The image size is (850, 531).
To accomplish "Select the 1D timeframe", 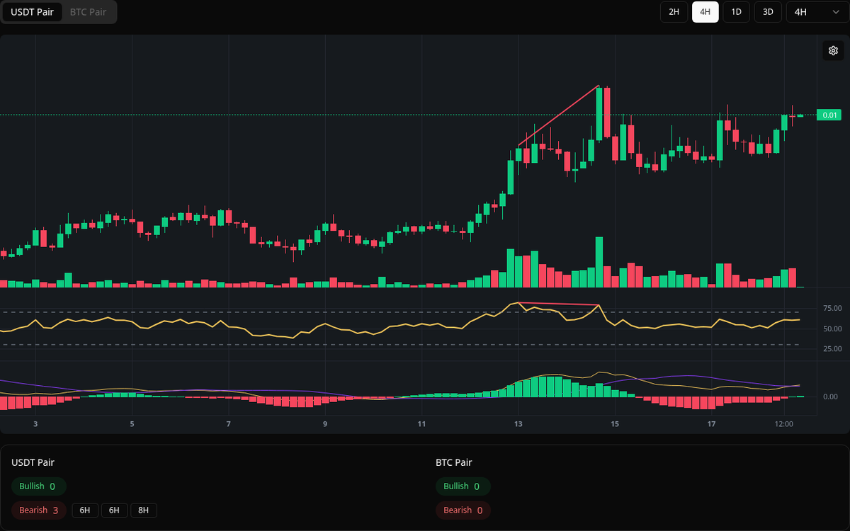I will [736, 12].
